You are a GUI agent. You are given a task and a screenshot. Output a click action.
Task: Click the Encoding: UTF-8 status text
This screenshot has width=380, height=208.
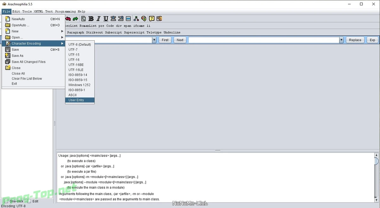coord(13,206)
